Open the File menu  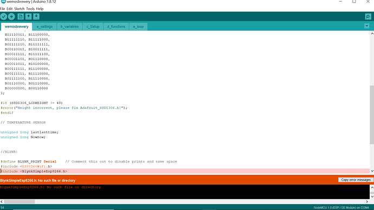2,9
